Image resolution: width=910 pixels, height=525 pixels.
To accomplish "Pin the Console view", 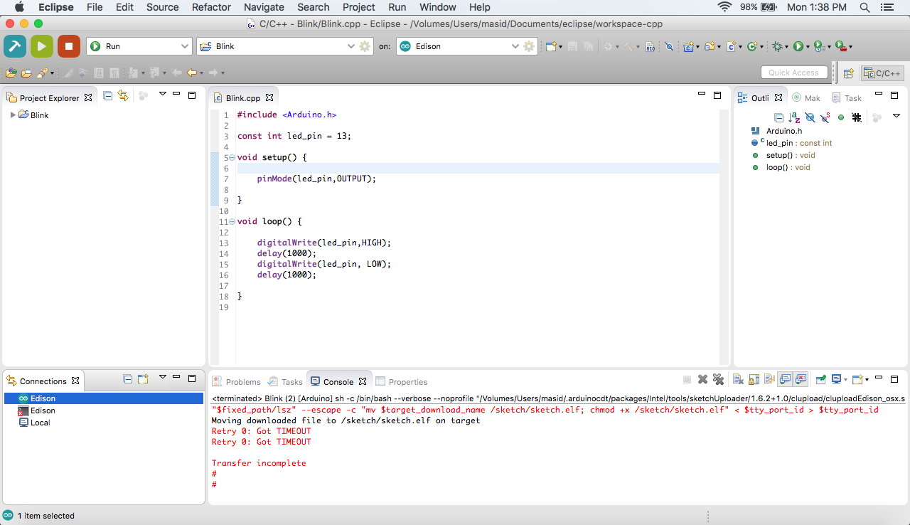I will point(820,380).
